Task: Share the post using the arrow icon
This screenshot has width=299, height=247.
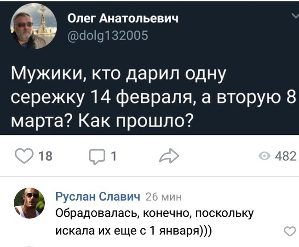Action: click(x=169, y=156)
